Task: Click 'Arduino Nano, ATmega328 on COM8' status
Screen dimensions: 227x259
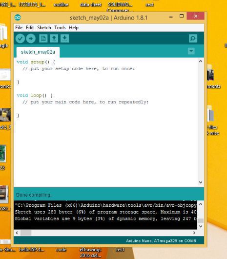Action: 161,240
